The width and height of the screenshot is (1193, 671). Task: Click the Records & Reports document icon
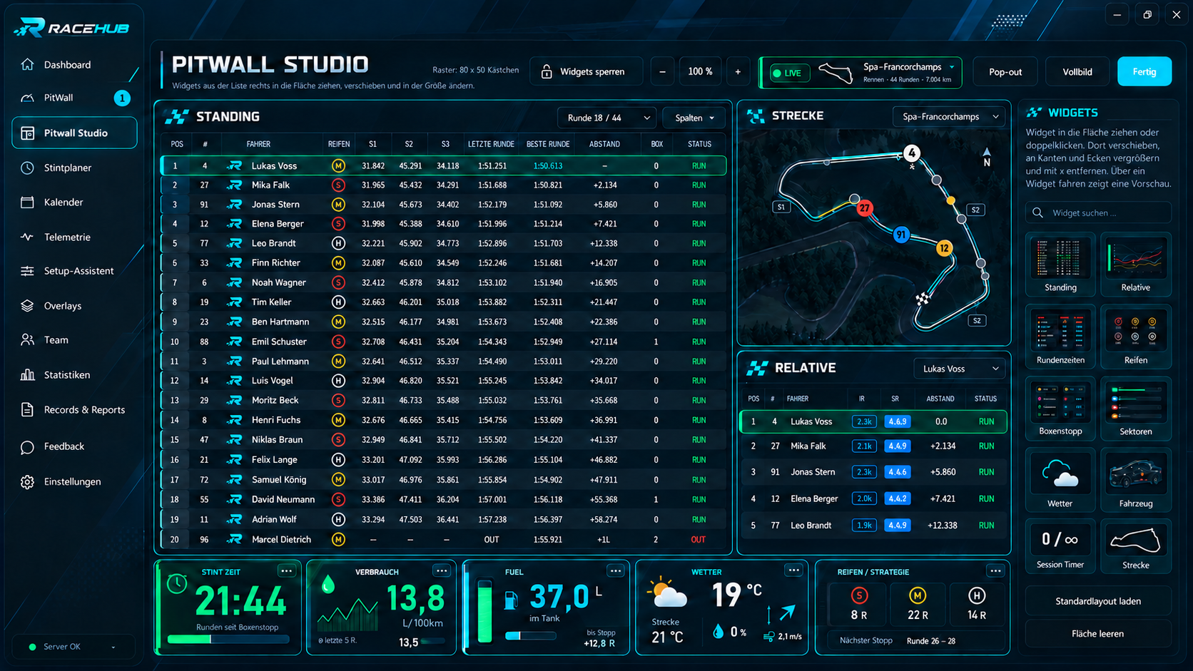coord(27,410)
